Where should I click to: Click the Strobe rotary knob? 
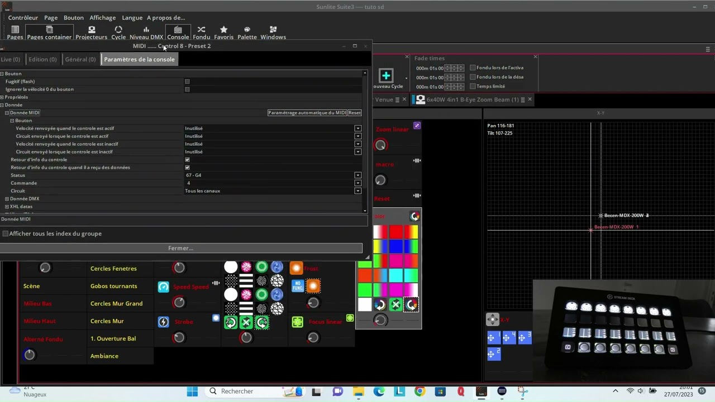point(179,338)
